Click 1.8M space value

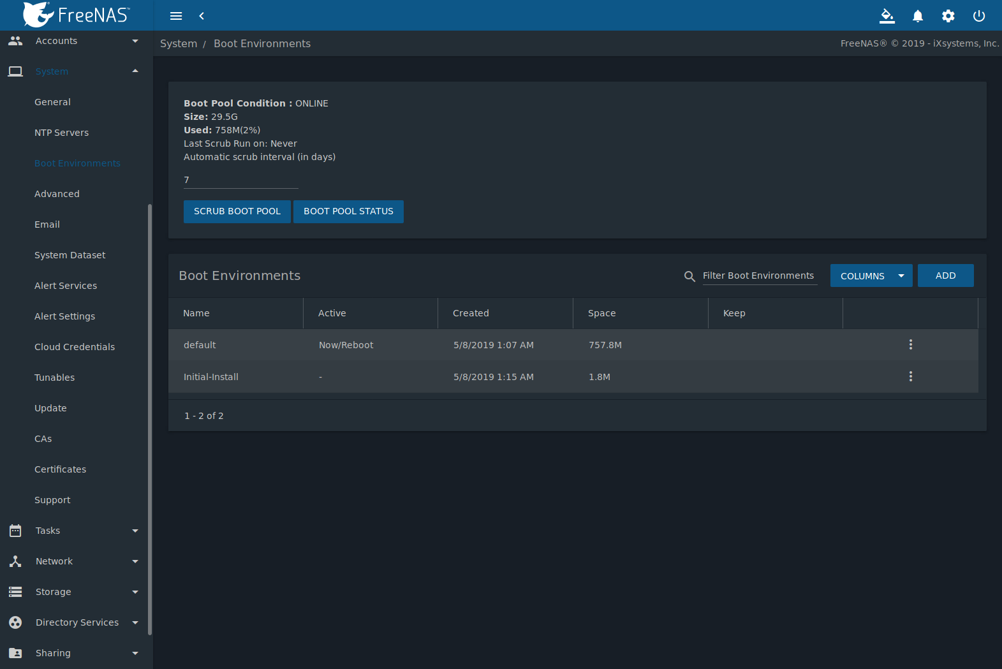pyautogui.click(x=600, y=377)
